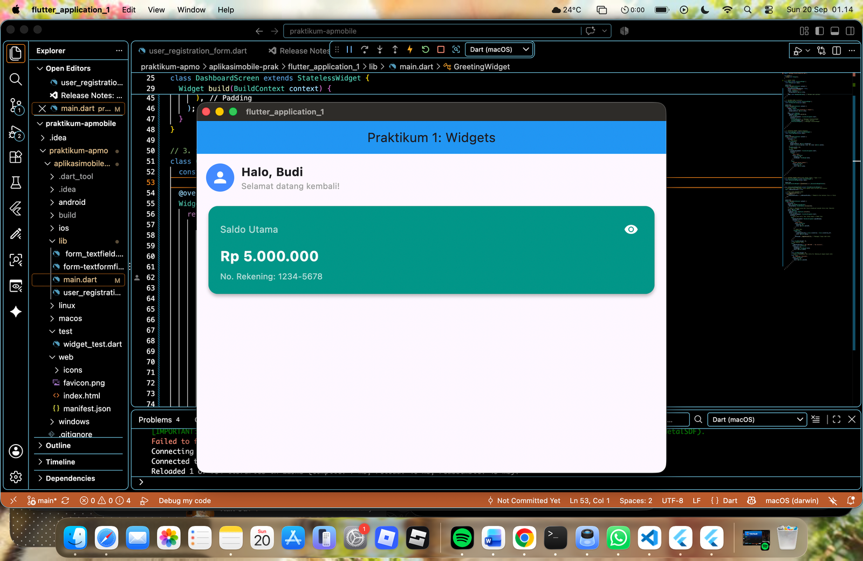Toggle the bottom panel layout button
The height and width of the screenshot is (561, 863).
coord(834,31)
